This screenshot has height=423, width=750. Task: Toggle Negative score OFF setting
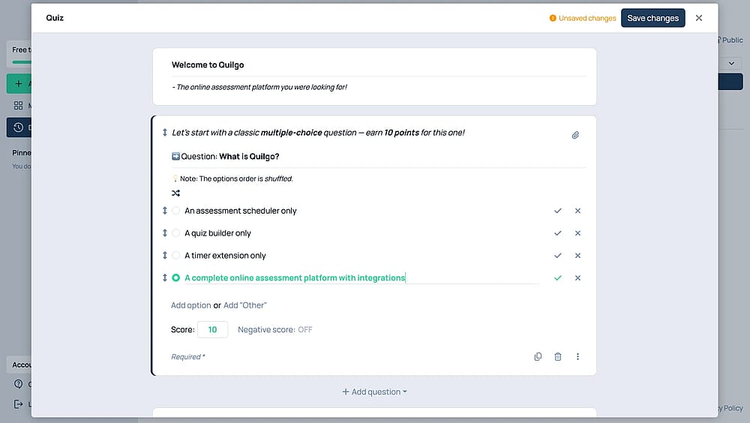(275, 330)
